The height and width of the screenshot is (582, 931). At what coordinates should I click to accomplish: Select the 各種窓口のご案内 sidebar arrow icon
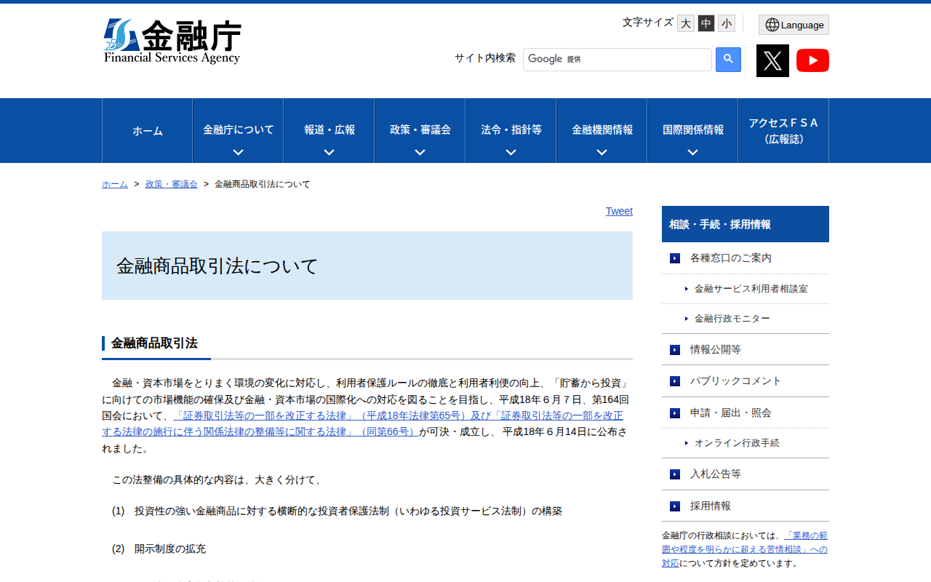tap(674, 258)
